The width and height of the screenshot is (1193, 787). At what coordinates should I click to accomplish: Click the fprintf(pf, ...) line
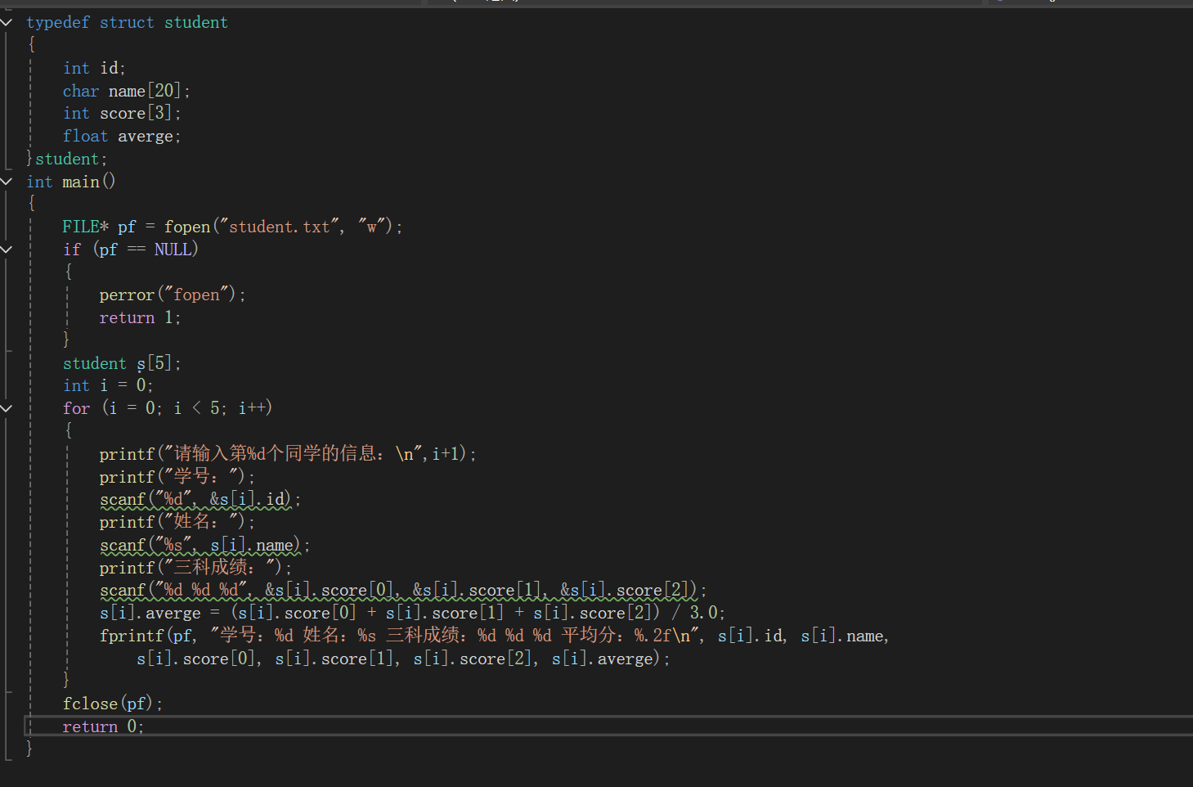(x=495, y=636)
